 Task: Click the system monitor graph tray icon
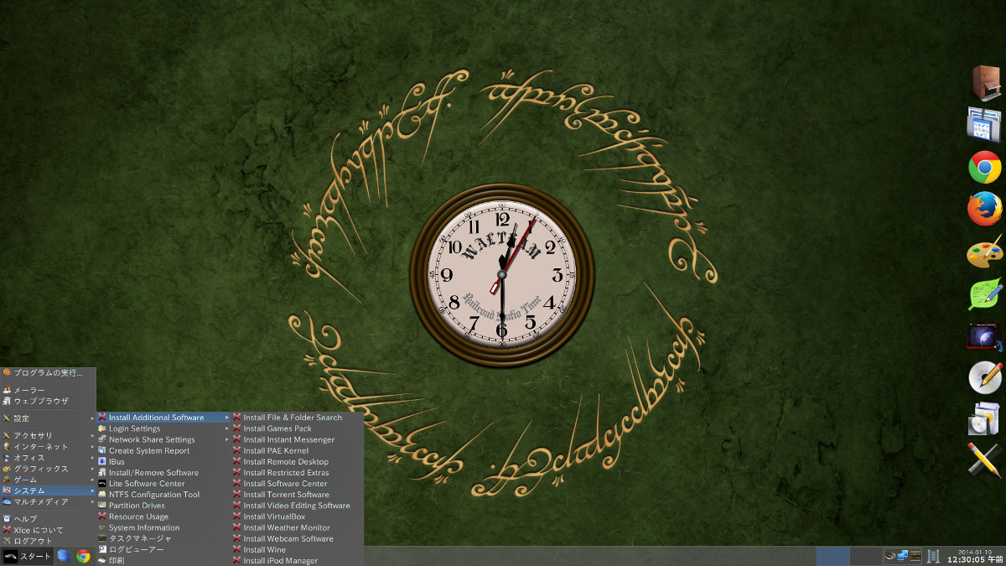916,556
